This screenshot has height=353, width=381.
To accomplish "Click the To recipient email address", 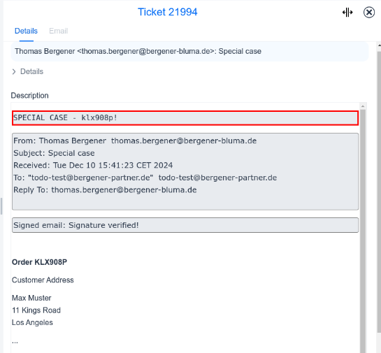I will point(217,178).
